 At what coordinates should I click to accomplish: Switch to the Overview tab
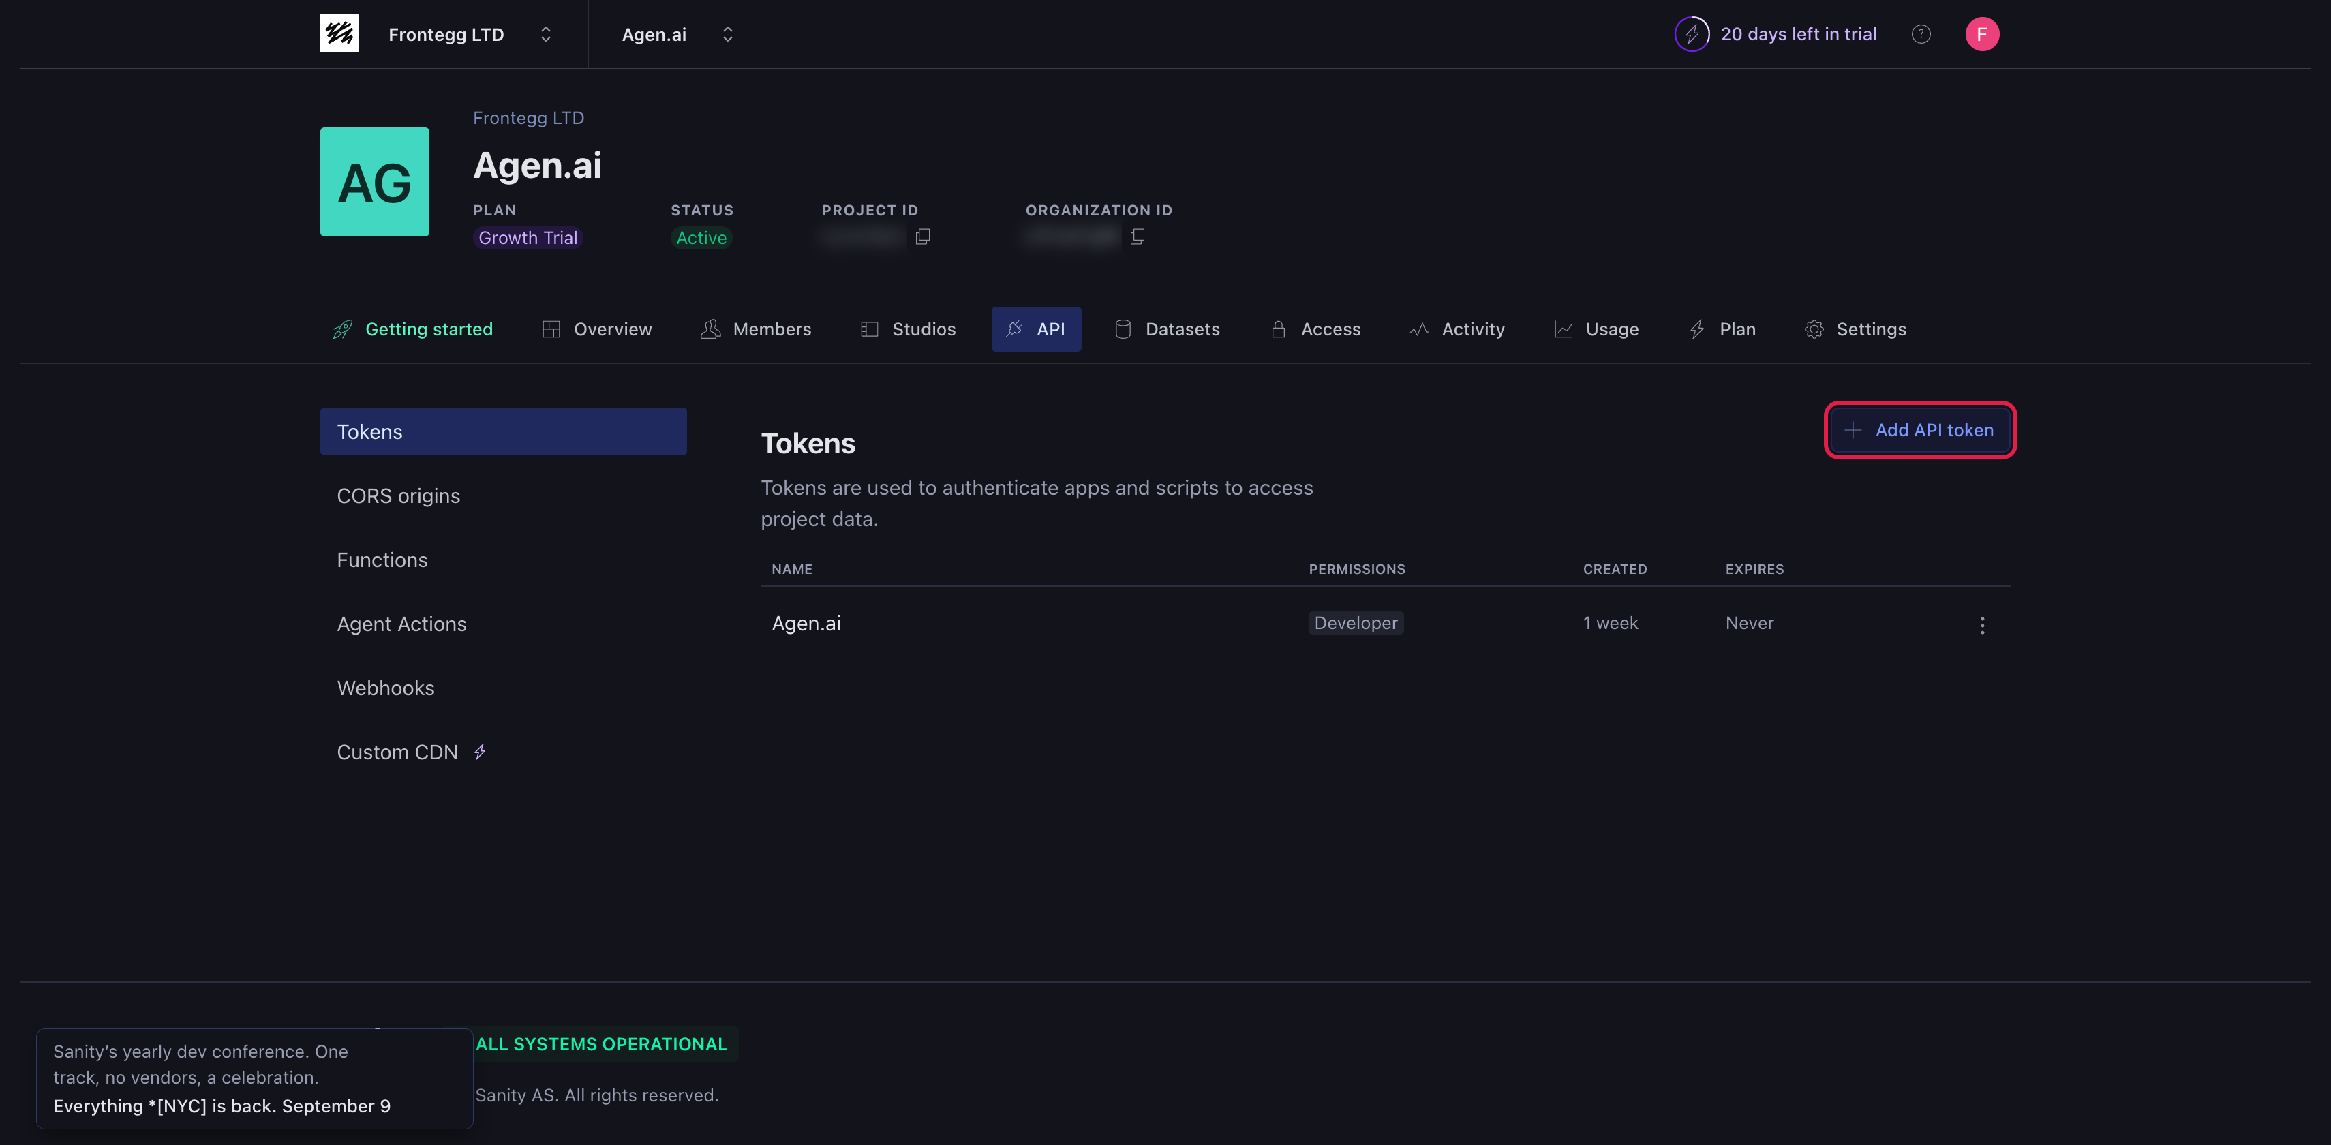pos(597,329)
